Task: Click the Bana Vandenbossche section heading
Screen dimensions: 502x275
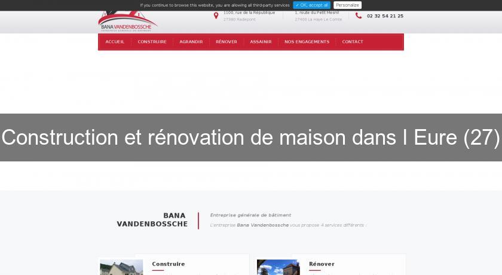Action: point(152,219)
